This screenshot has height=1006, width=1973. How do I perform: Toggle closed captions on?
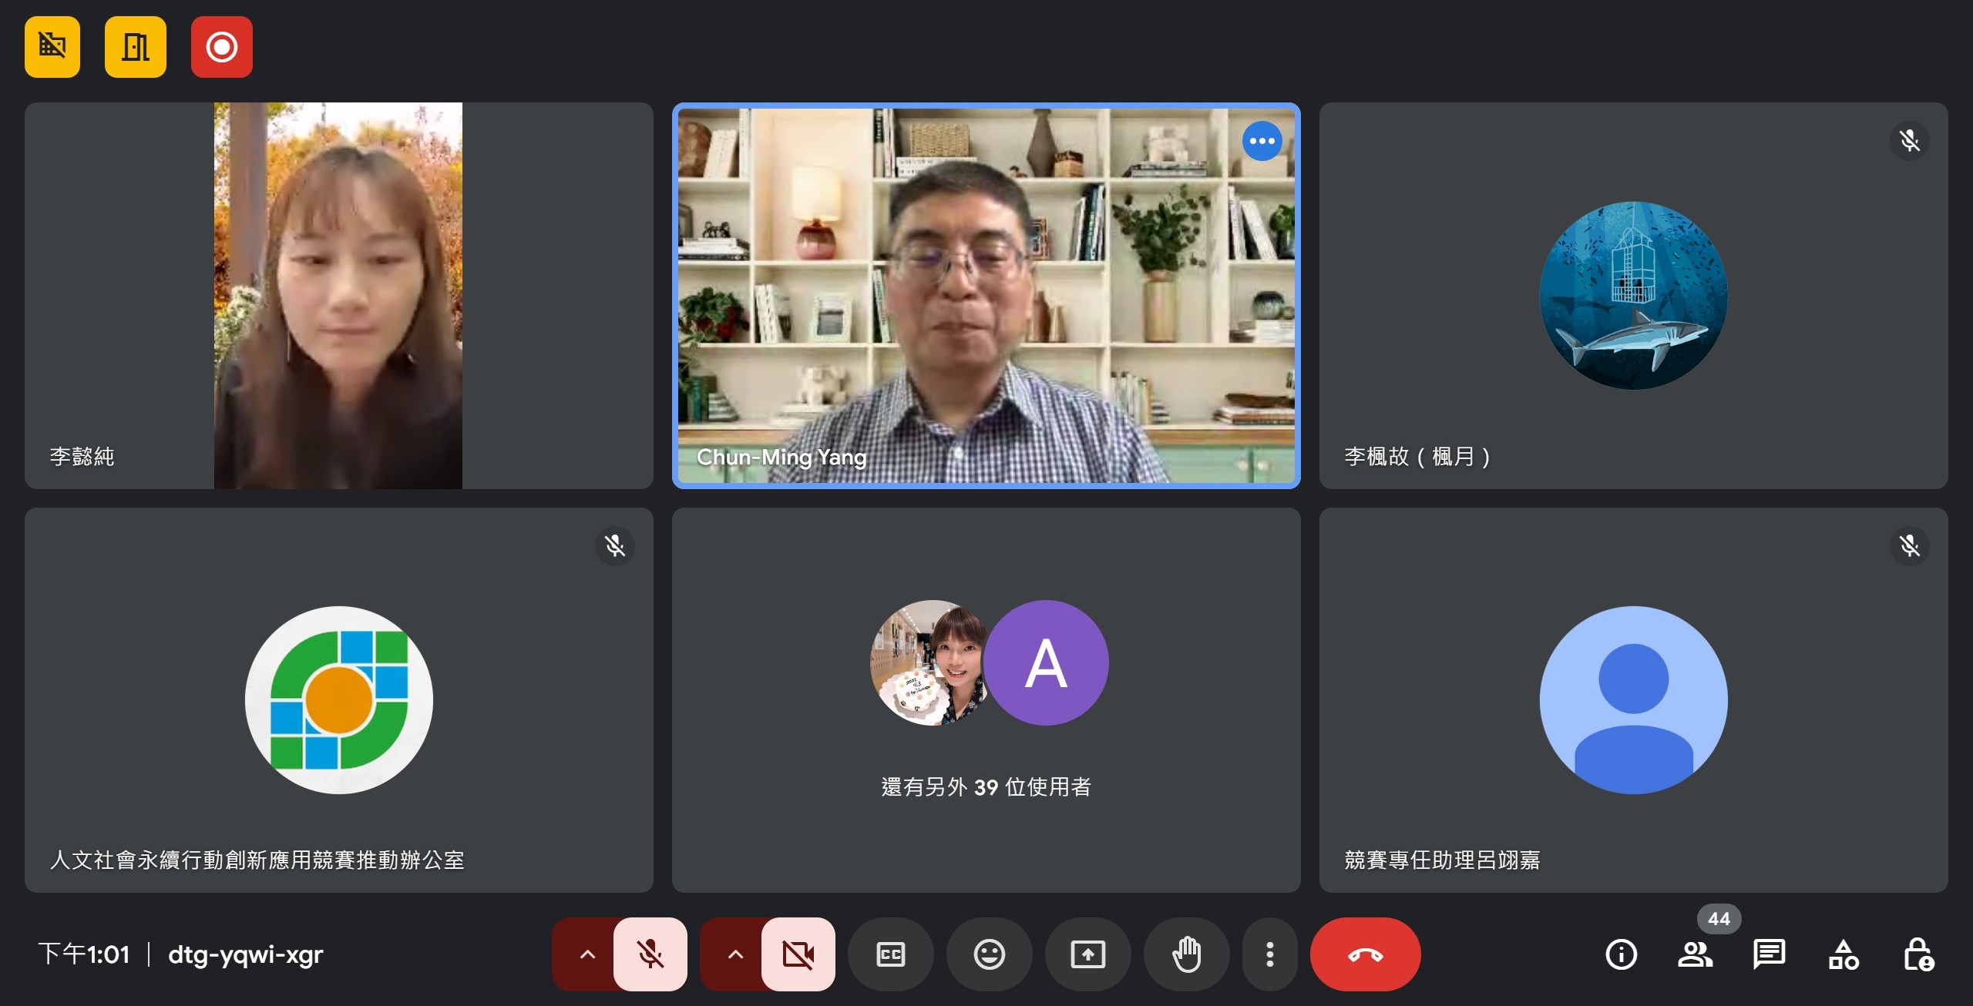pos(890,954)
